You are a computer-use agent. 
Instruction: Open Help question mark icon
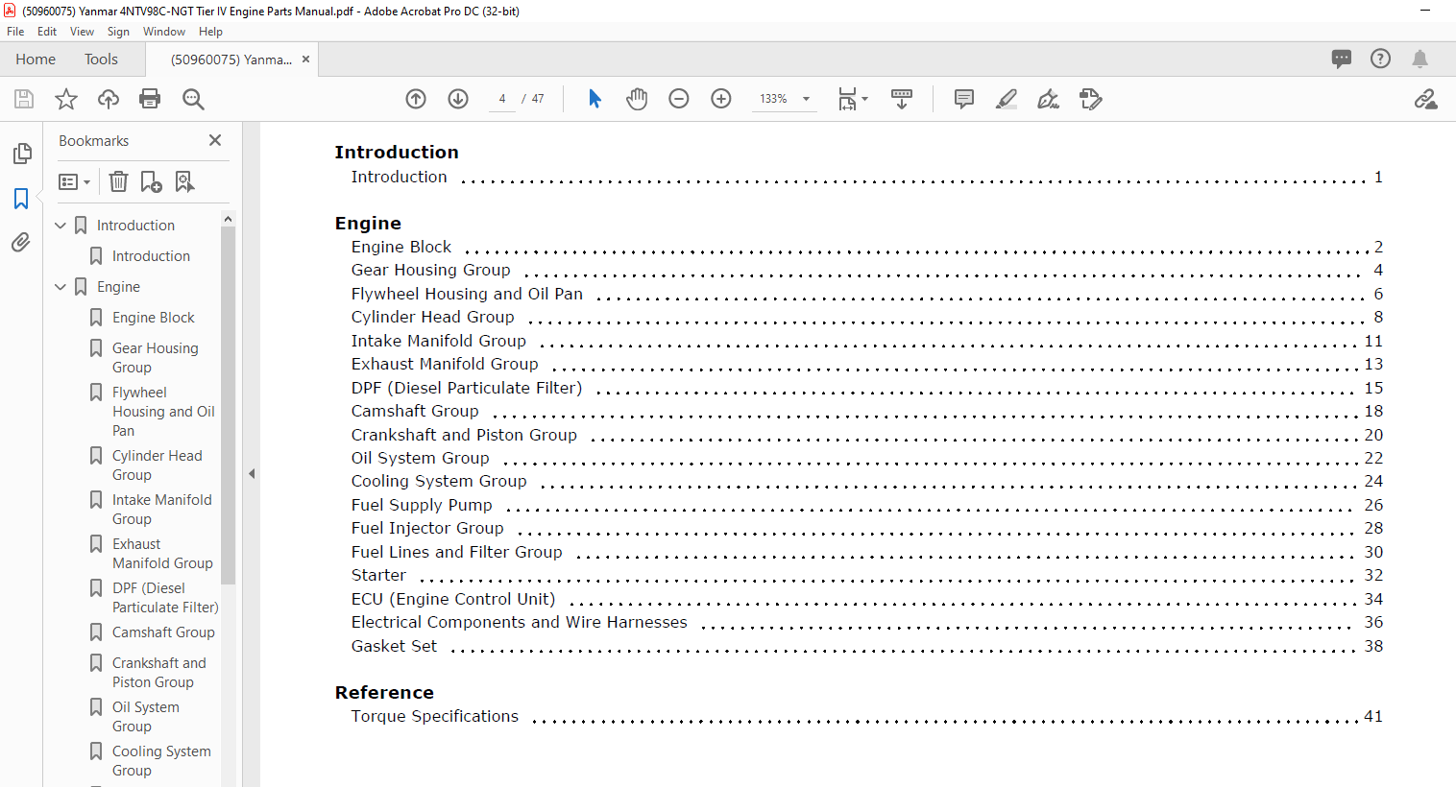[x=1380, y=59]
